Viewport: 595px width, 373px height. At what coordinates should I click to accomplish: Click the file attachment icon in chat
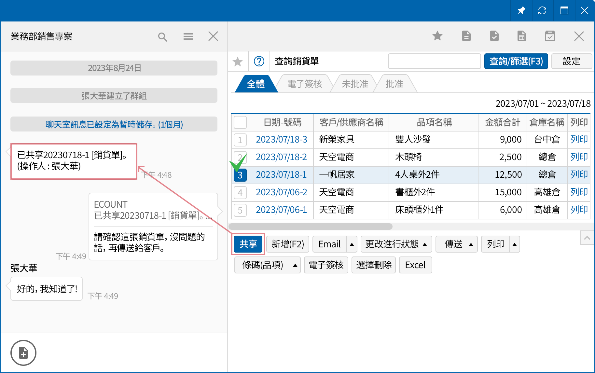click(x=23, y=352)
